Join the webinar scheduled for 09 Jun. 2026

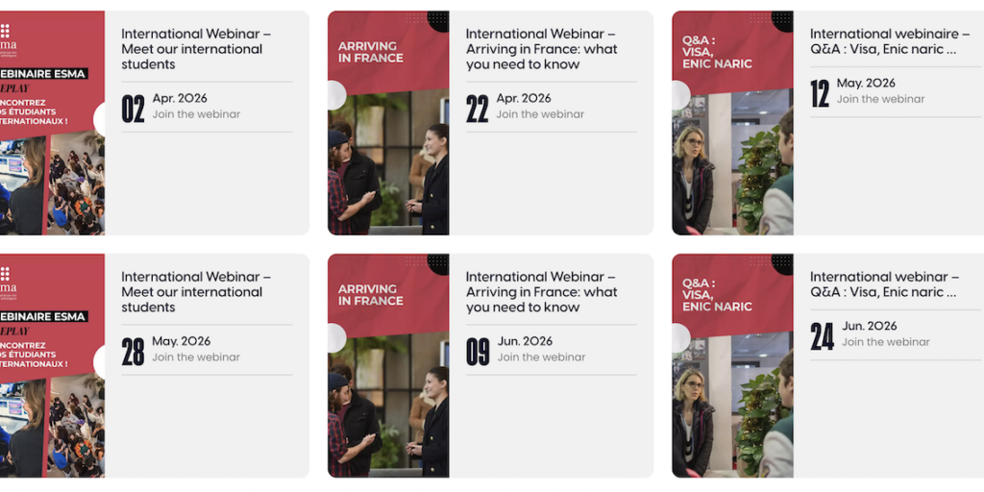[x=541, y=357]
